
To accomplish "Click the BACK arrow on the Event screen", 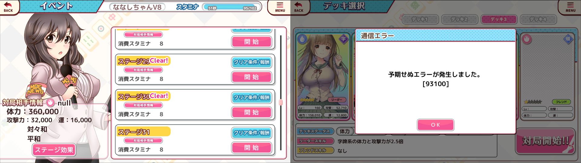I will 8,7.
